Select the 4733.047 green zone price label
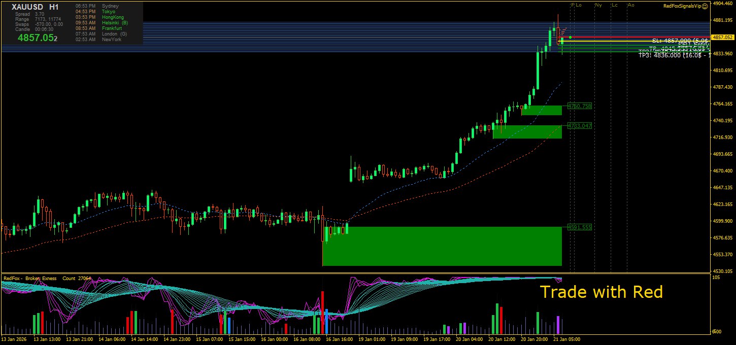 point(580,126)
